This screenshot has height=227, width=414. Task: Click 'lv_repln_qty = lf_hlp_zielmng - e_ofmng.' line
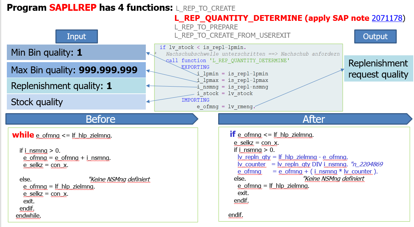tap(293, 157)
